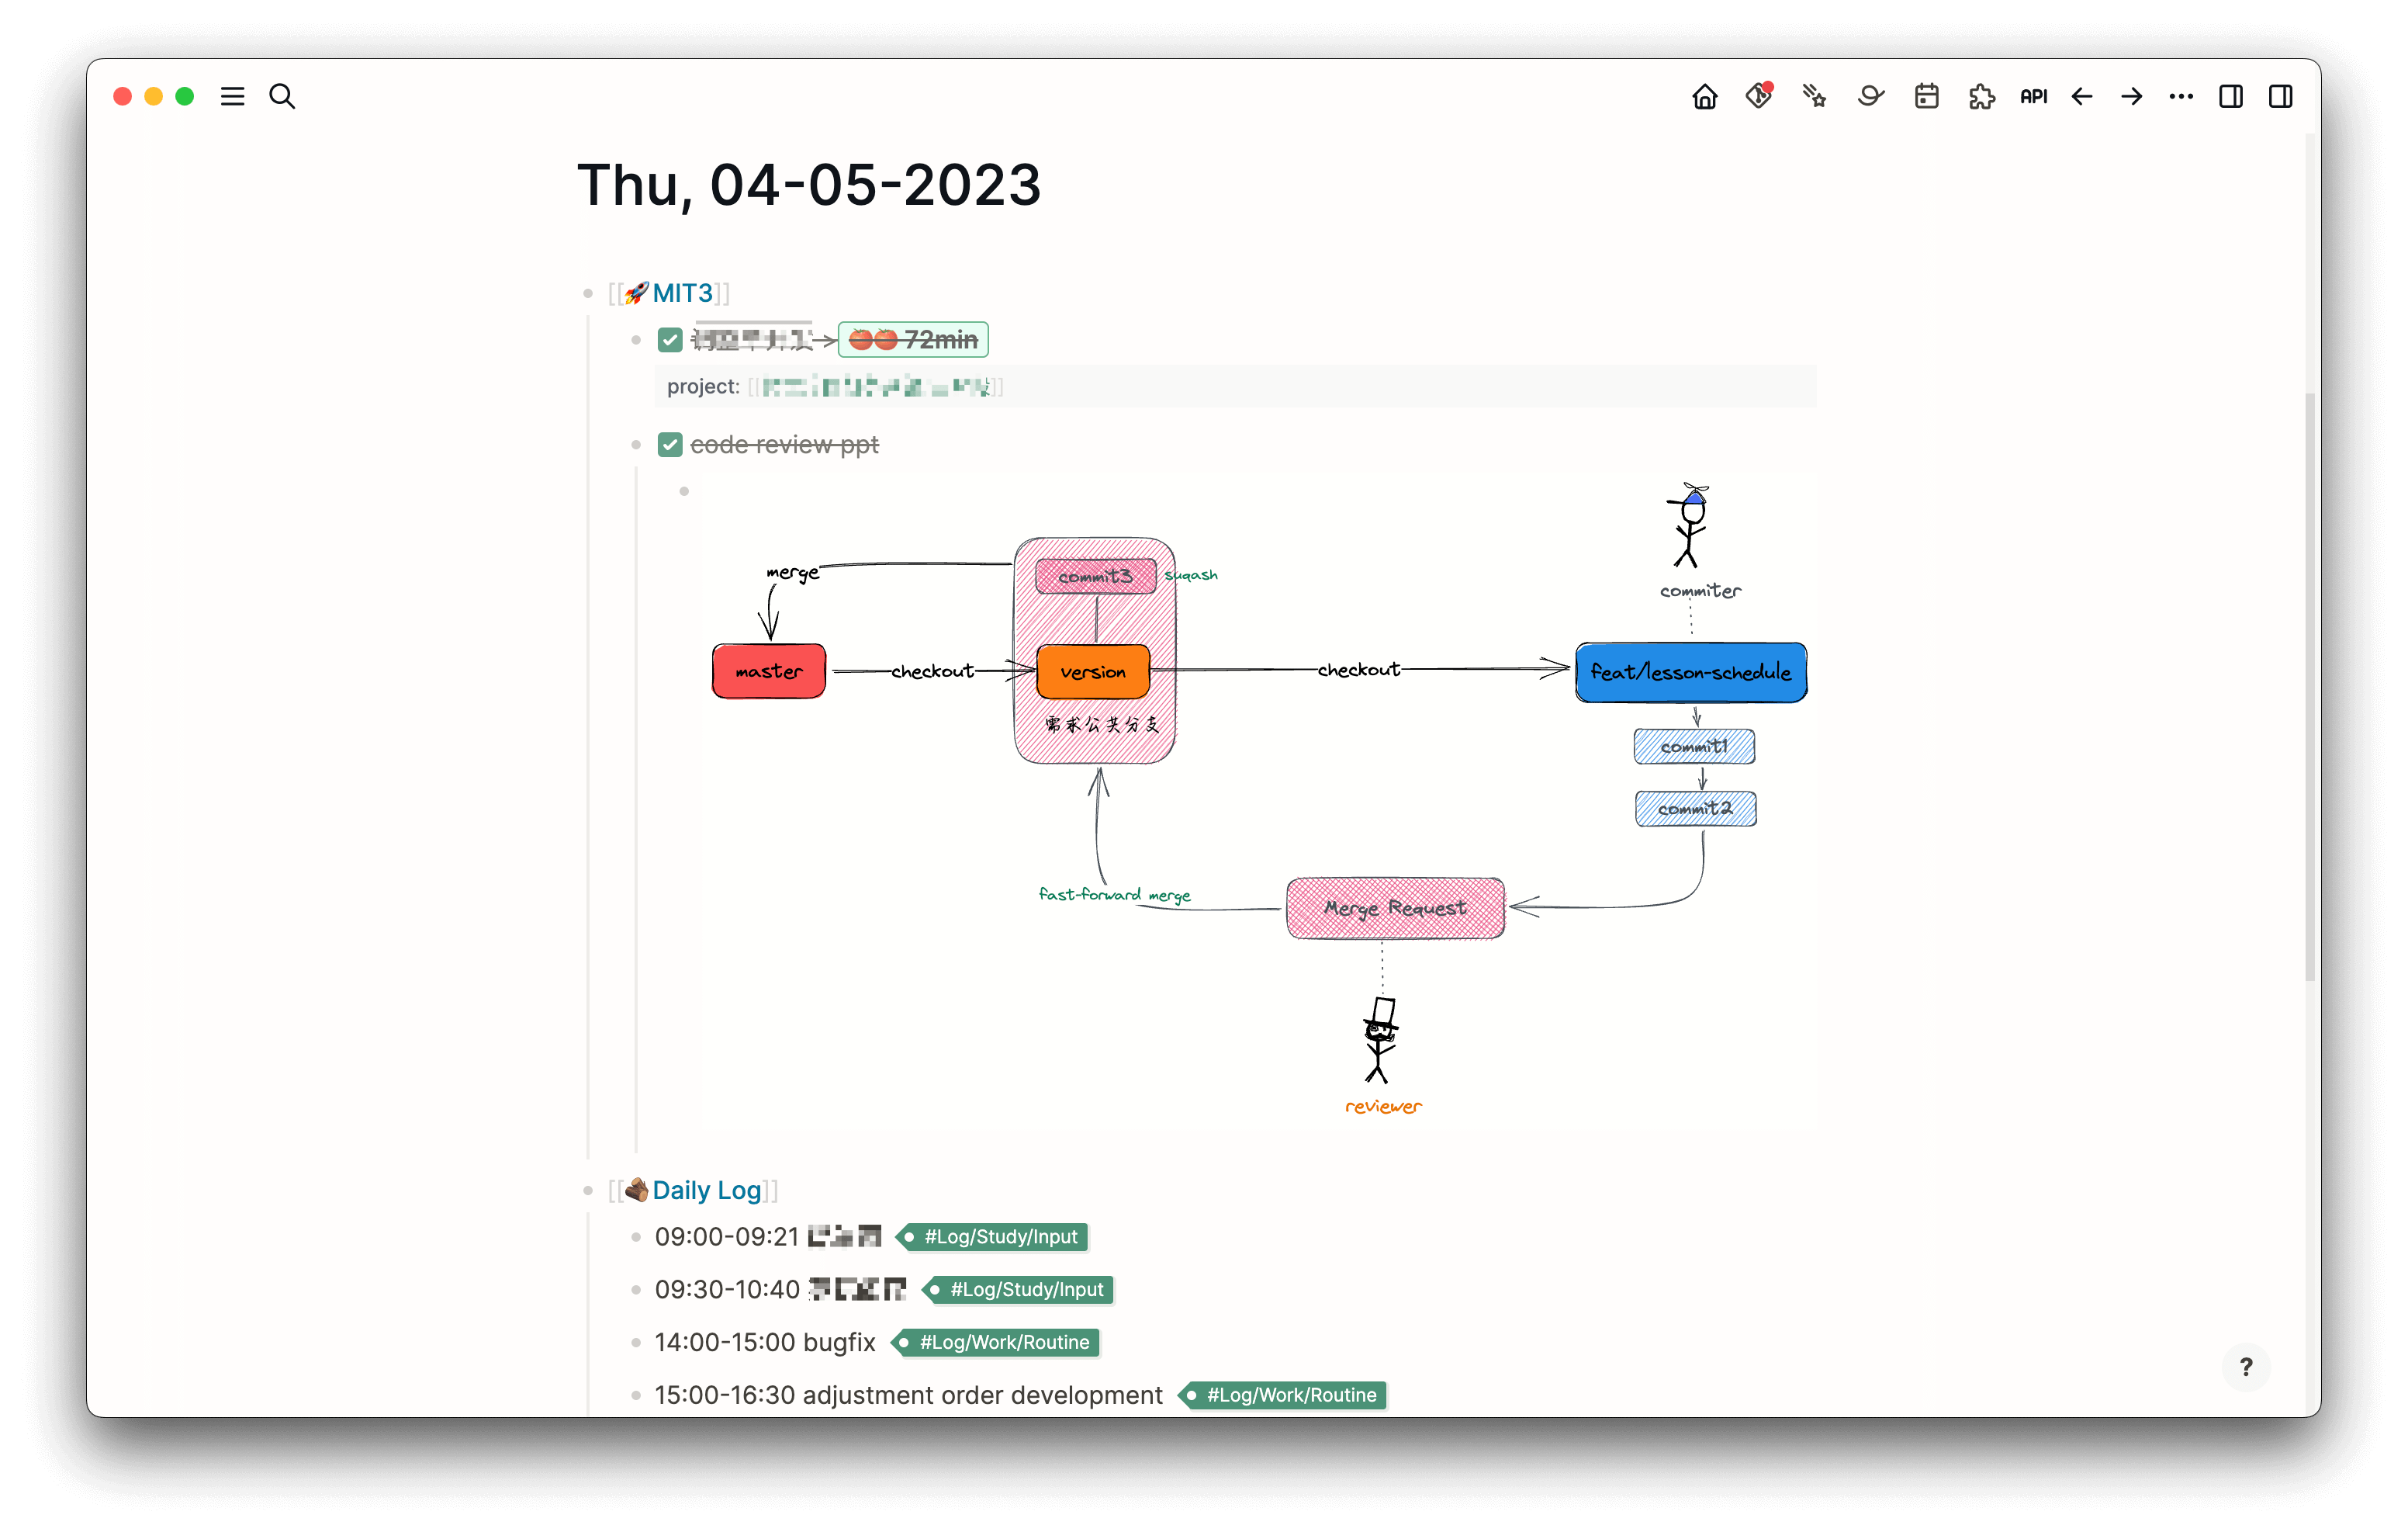Screen dimensions: 2408x1532
Task: Go to the Home page icon
Action: pos(1704,96)
